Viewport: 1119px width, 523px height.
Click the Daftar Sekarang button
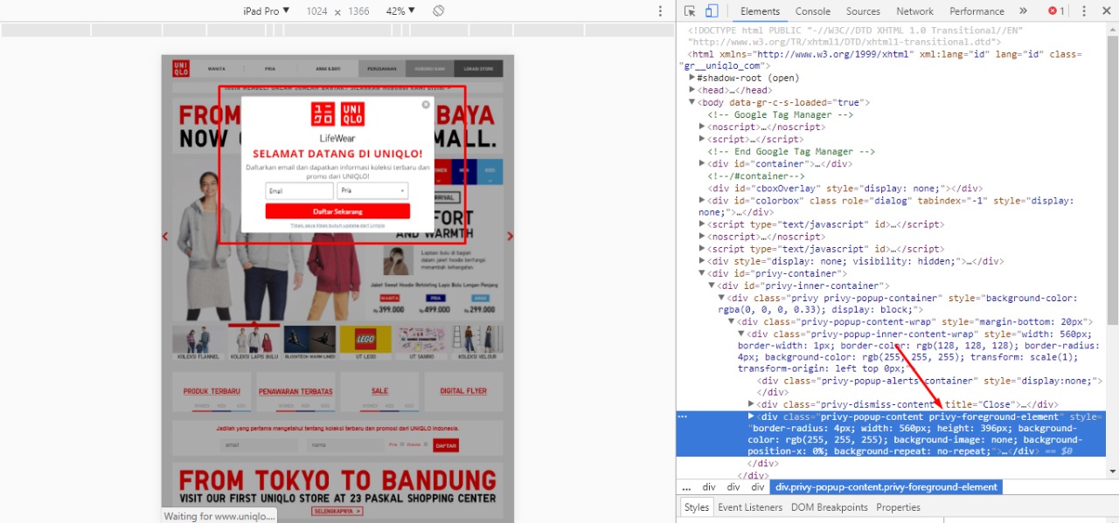click(x=337, y=211)
